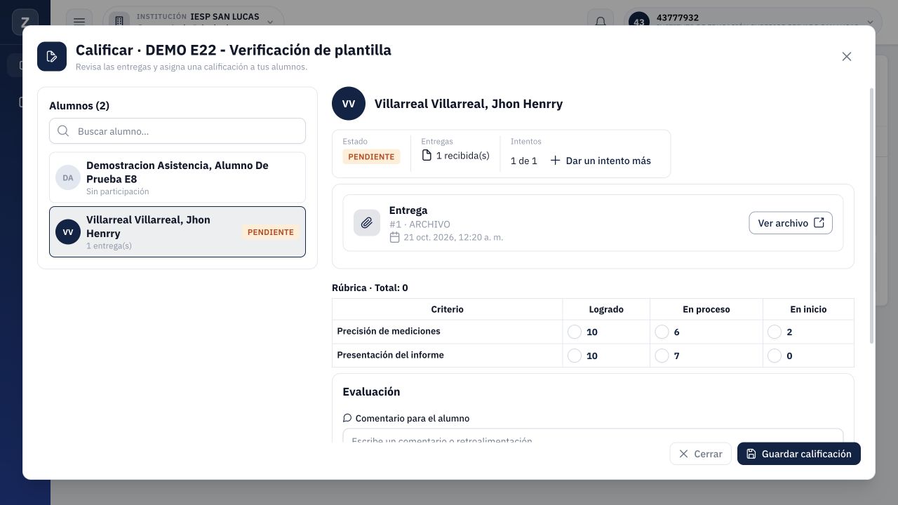
Task: Click the 'Rúbrica · Total: 0' label
Action: tap(370, 288)
